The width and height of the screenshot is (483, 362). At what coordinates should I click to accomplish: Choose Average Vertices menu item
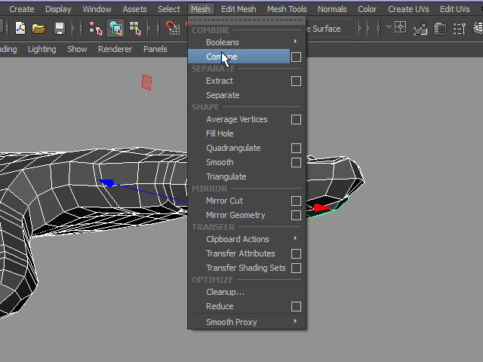pos(237,119)
